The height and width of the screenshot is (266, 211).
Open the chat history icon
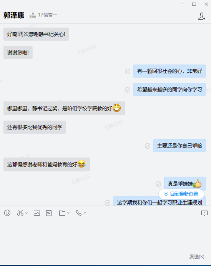204,213
